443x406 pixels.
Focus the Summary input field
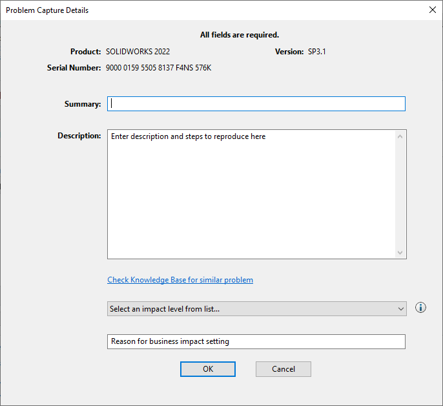point(256,103)
